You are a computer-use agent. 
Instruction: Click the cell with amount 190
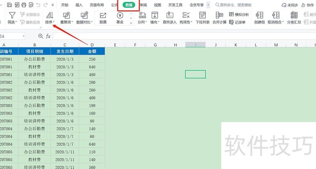[x=92, y=105]
